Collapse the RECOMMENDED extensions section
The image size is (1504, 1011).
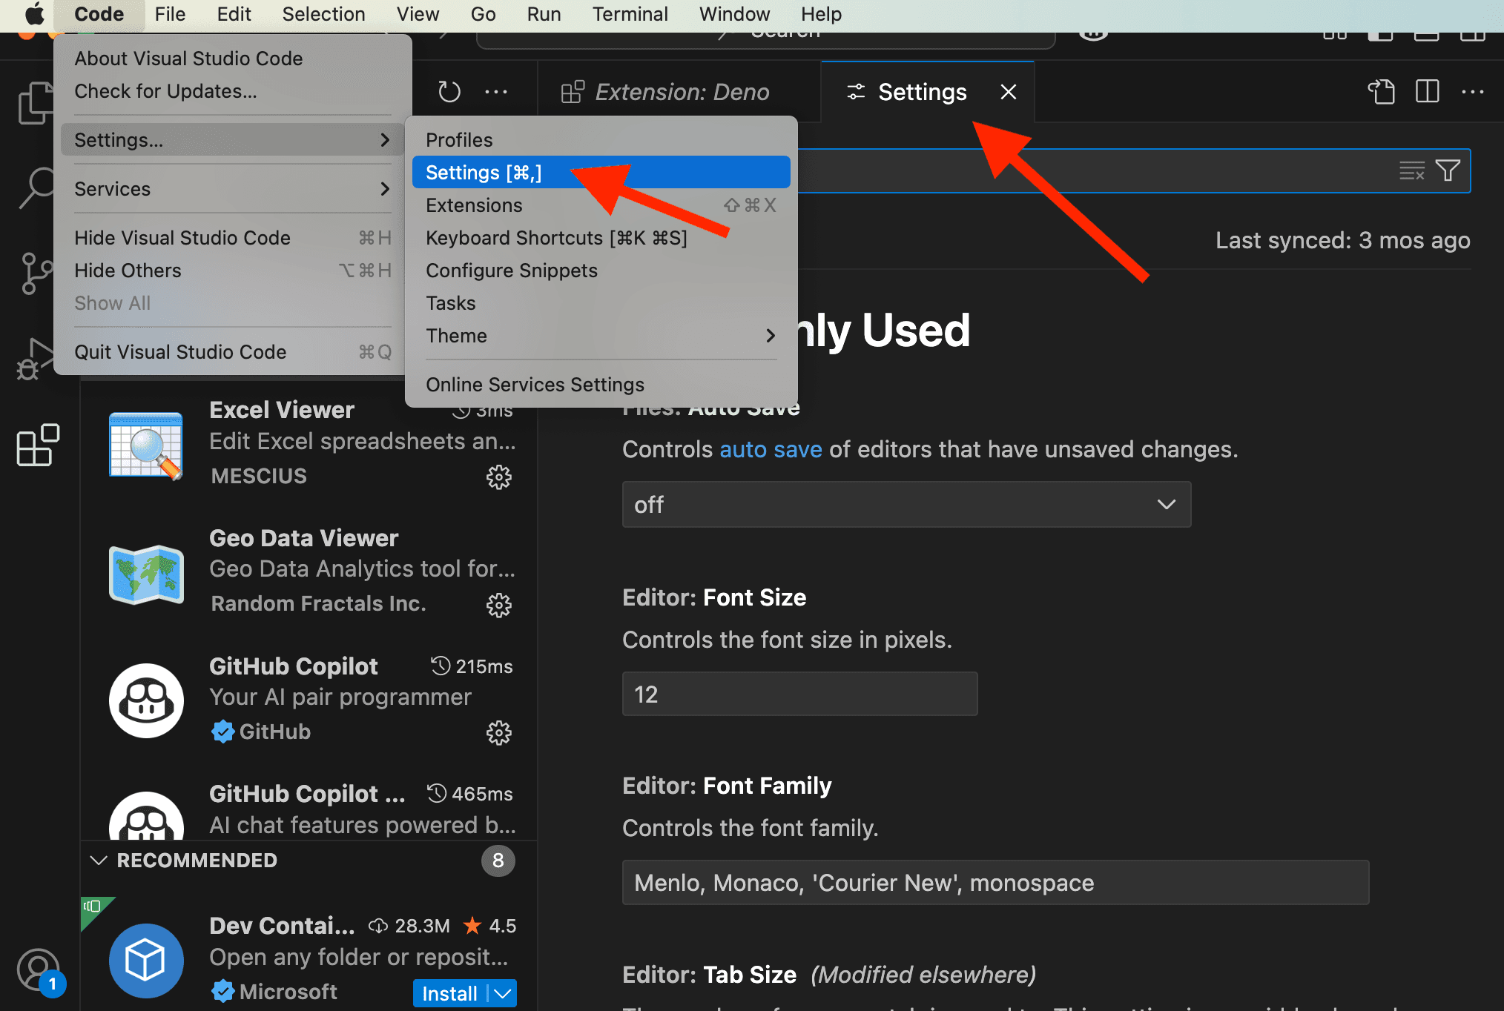click(99, 861)
